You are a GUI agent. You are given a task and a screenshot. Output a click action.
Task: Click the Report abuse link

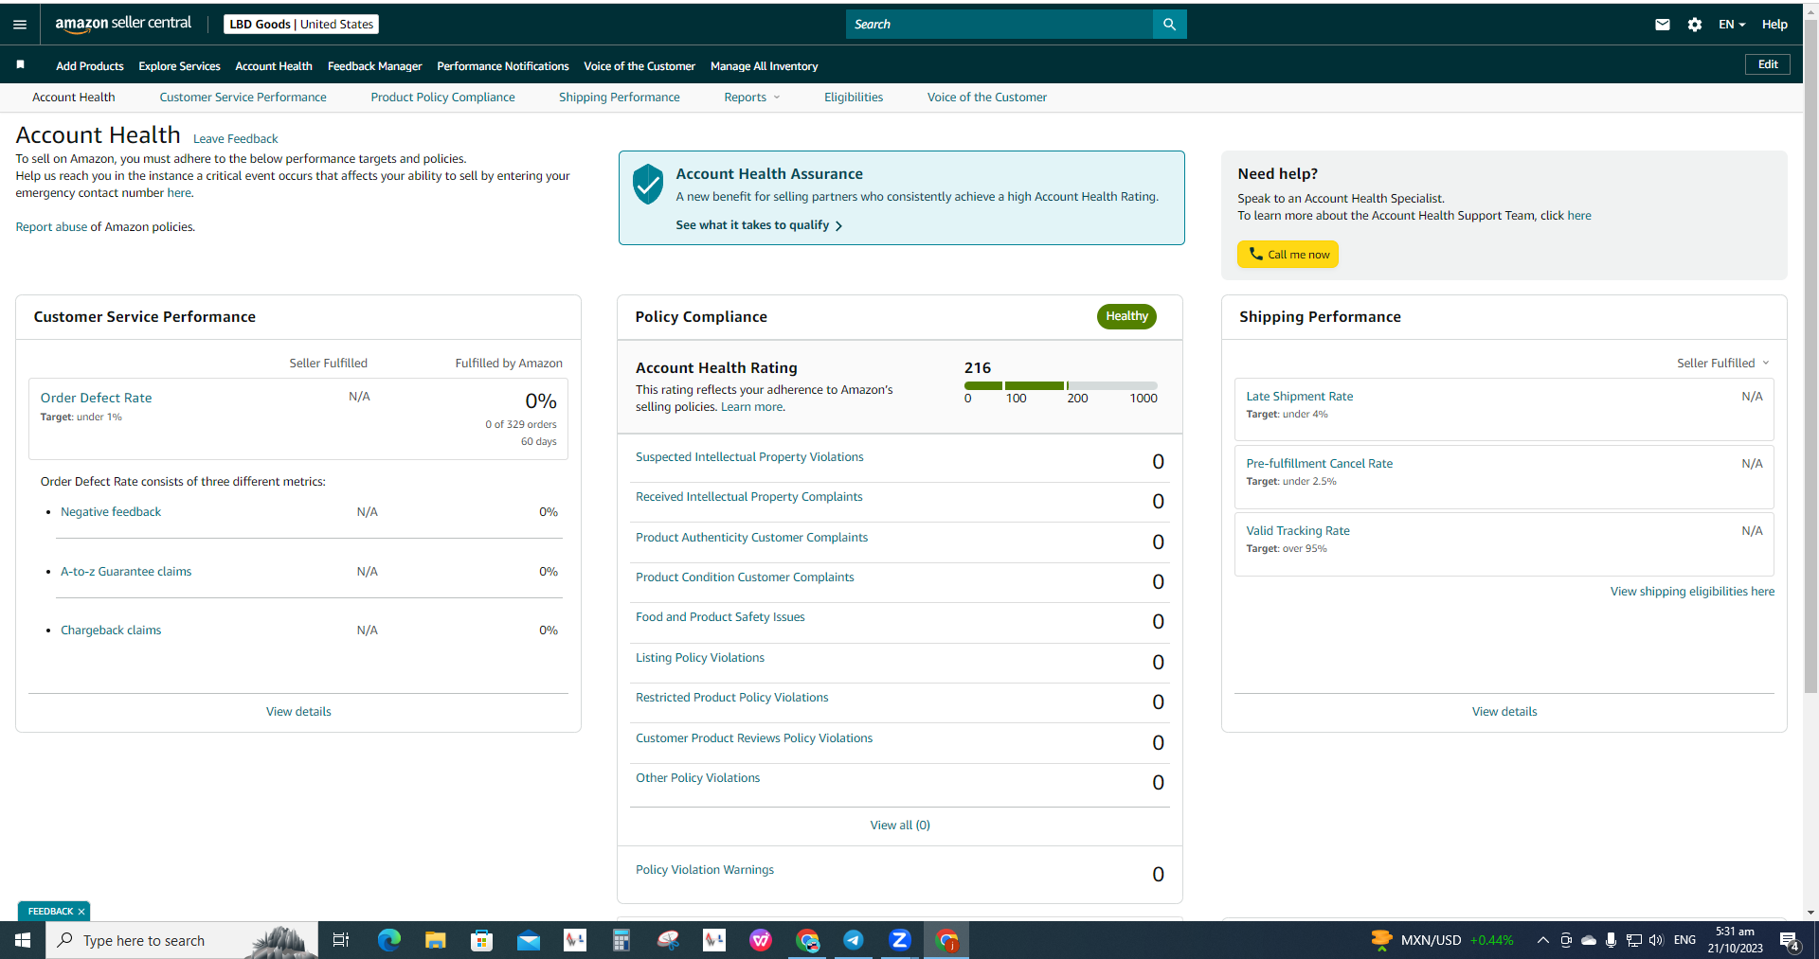click(x=51, y=227)
